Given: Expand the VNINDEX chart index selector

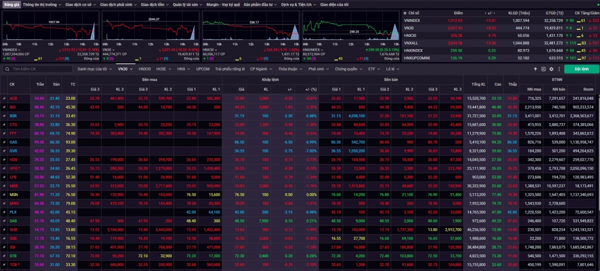Looking at the screenshot, I should [x=11, y=50].
